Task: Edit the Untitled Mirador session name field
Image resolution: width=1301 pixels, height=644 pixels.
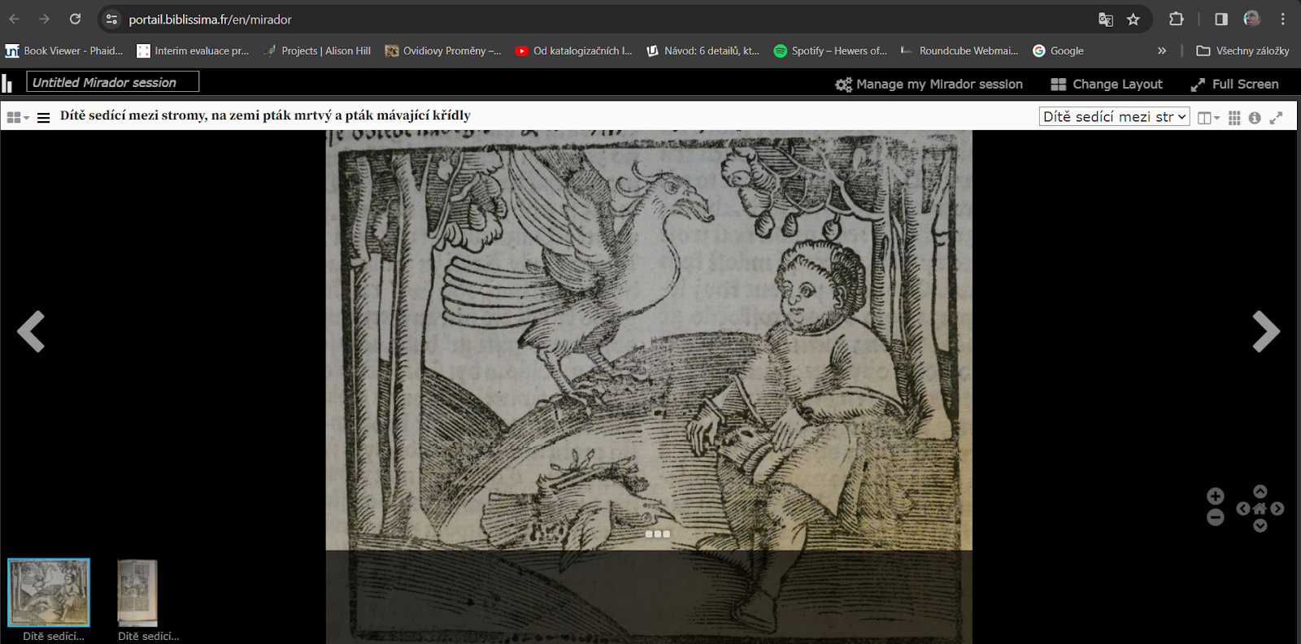Action: click(113, 82)
